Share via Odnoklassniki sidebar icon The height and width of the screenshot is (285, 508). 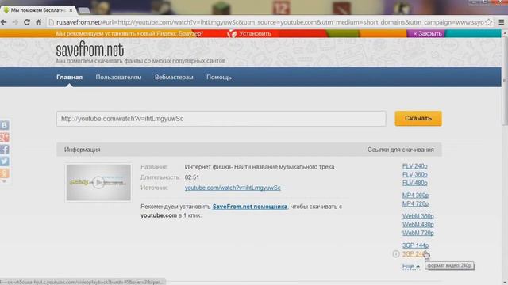click(x=5, y=173)
